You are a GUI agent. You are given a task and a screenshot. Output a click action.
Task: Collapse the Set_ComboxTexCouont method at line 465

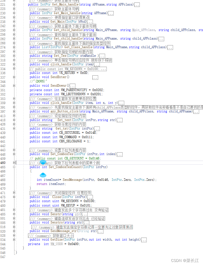pyautogui.click(x=14, y=167)
